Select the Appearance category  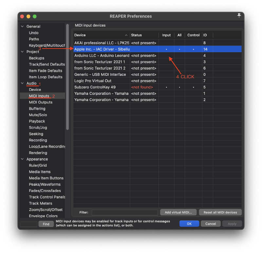pyautogui.click(x=37, y=159)
